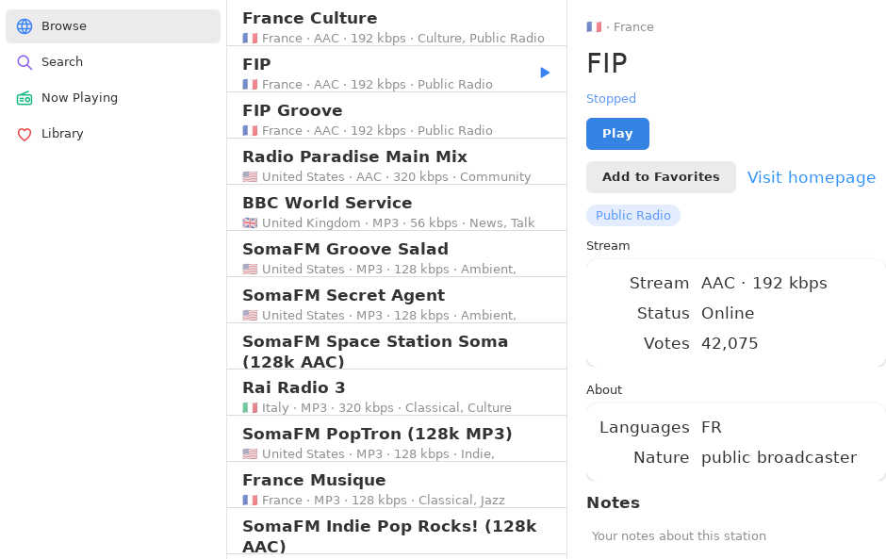
Task: Click the station notes text field
Action: click(736, 535)
